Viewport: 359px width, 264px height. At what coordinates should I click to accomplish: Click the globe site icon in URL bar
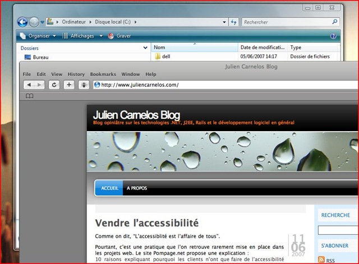[97, 85]
